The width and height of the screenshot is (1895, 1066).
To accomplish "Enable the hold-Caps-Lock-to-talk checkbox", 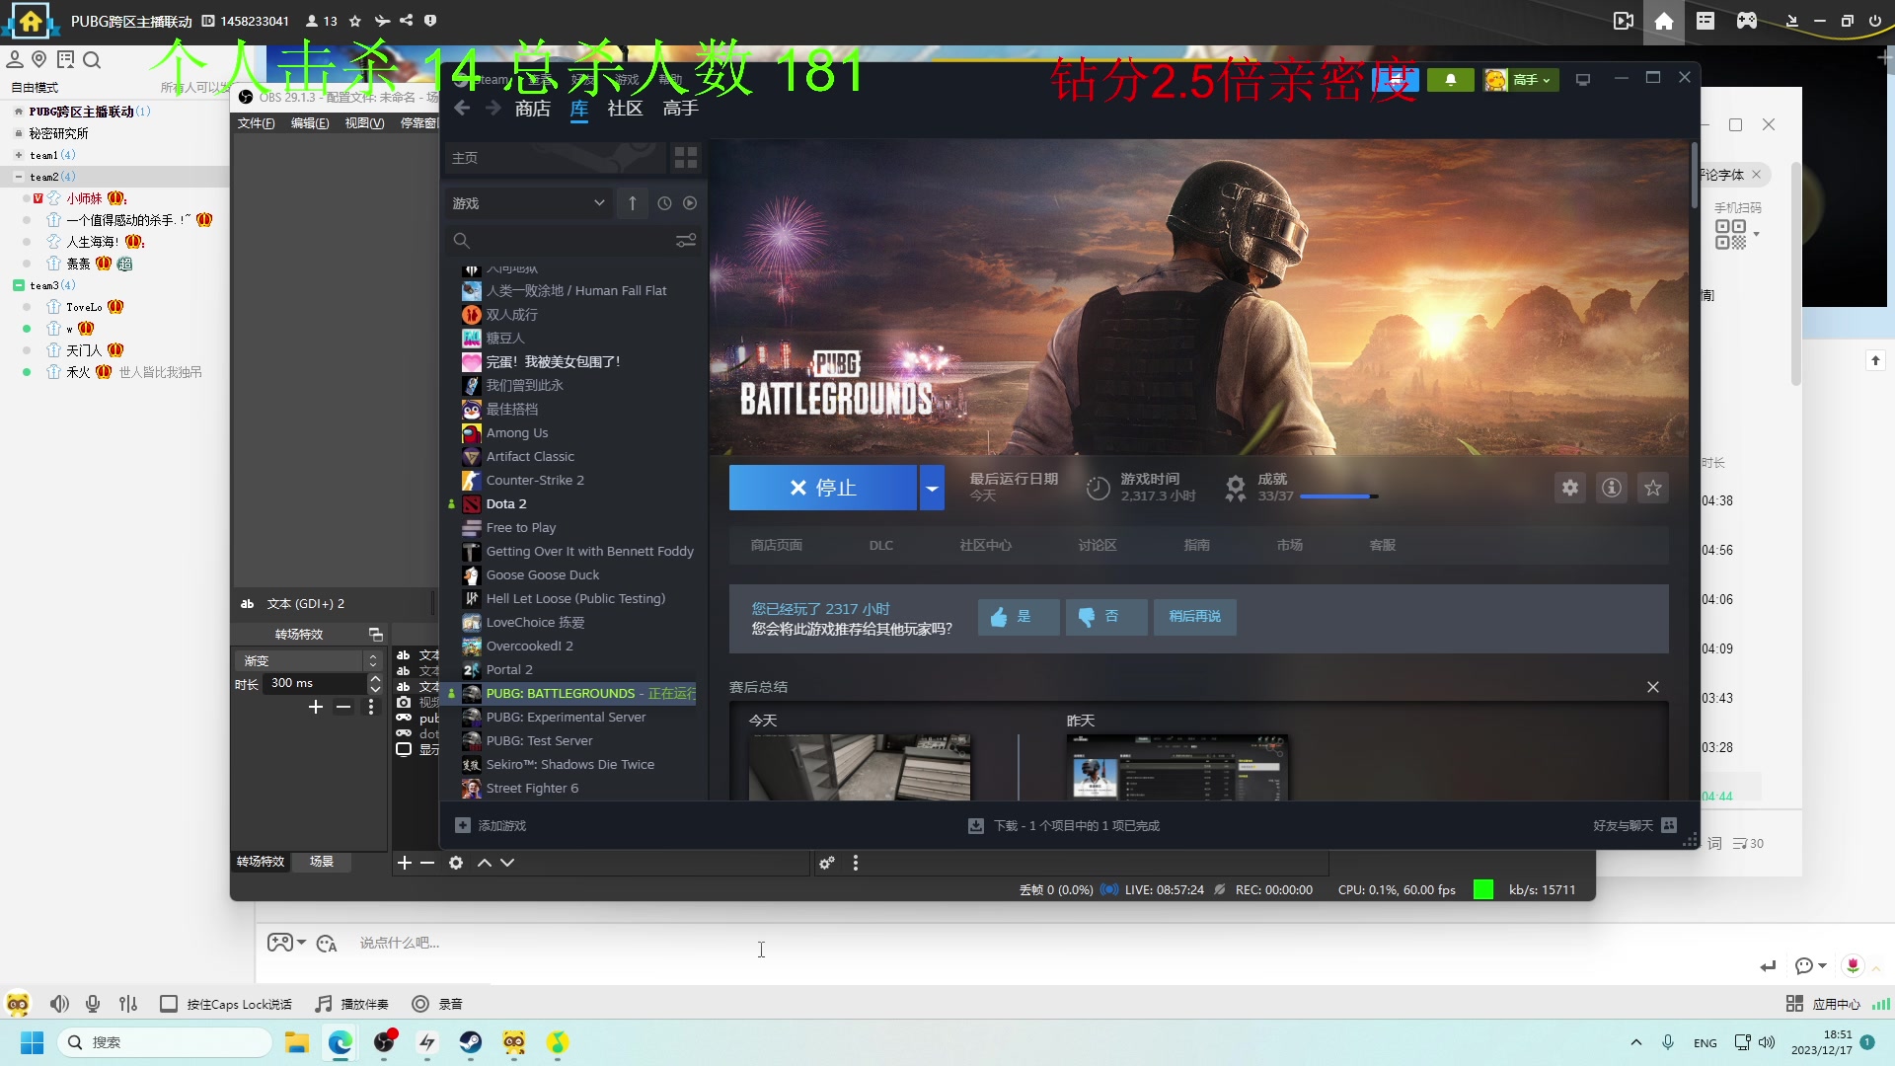I will pyautogui.click(x=169, y=1004).
